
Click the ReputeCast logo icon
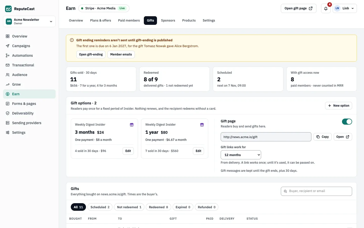(x=8, y=9)
